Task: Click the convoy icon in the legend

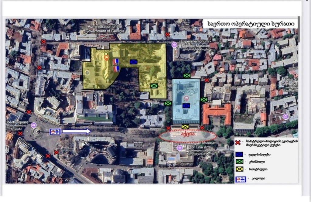Action: (x=241, y=180)
